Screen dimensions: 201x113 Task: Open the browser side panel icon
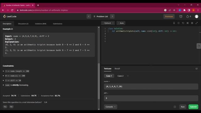[189, 10]
